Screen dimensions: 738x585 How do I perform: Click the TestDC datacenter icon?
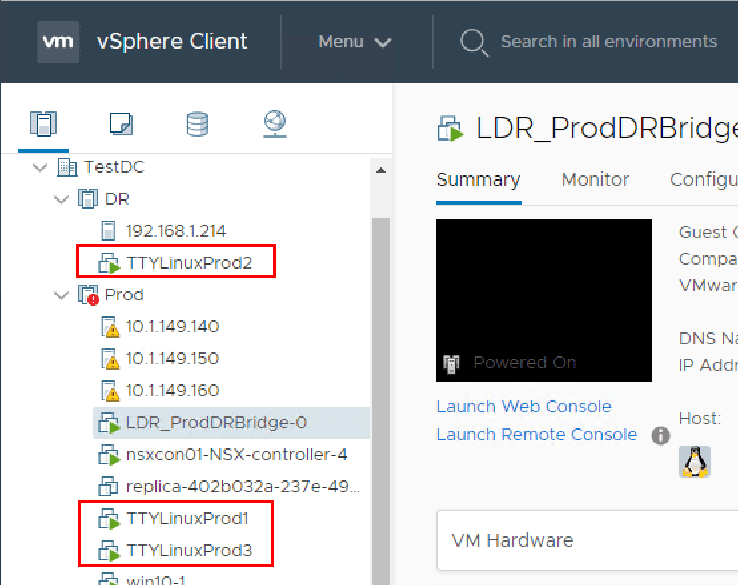(67, 167)
